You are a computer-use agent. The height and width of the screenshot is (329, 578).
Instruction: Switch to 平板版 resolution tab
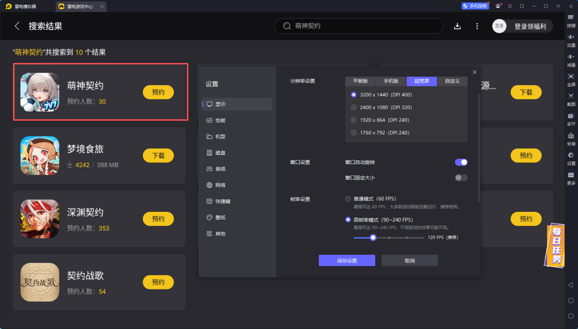pos(360,81)
